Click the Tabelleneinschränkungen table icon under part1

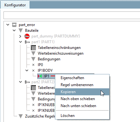tap(33, 48)
